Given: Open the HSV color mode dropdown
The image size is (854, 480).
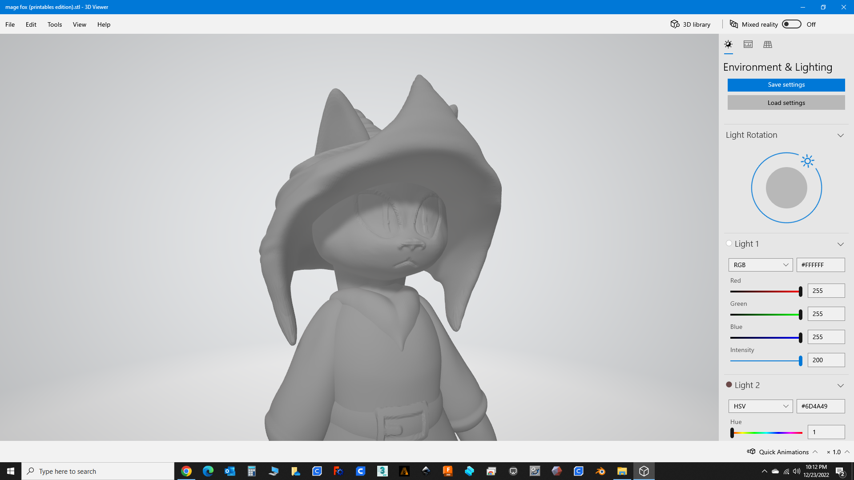Looking at the screenshot, I should tap(761, 406).
